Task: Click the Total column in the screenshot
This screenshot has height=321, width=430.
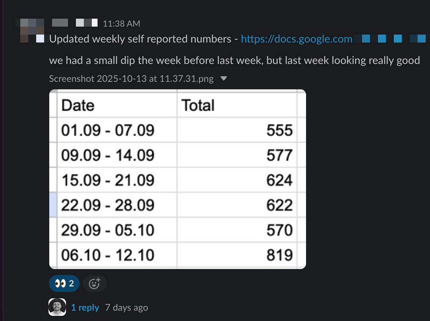Action: click(x=198, y=105)
